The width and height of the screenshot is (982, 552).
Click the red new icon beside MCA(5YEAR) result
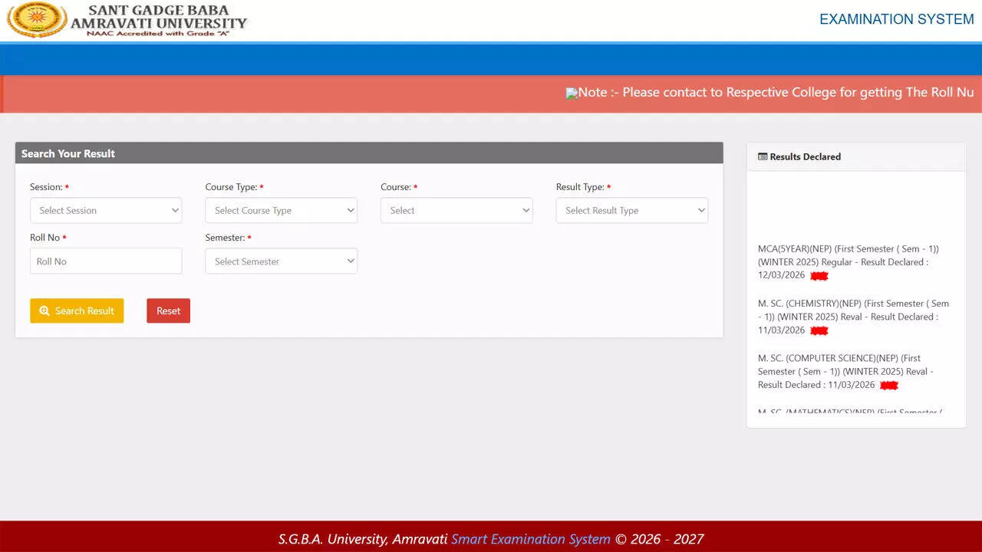coord(819,275)
